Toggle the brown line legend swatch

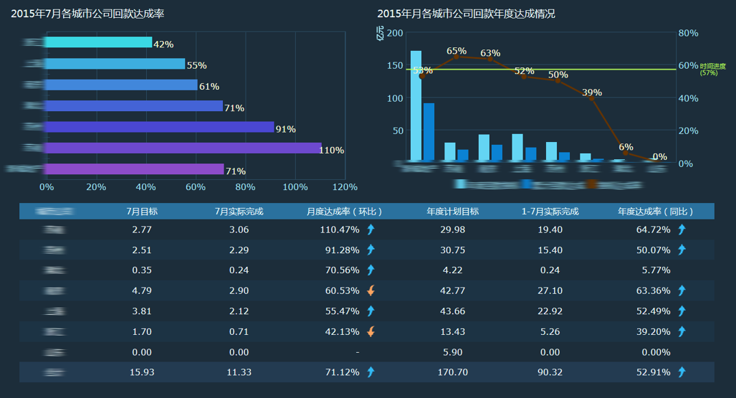(x=591, y=184)
